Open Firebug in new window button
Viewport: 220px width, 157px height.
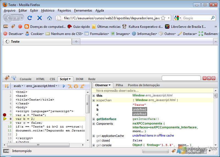(x=209, y=78)
